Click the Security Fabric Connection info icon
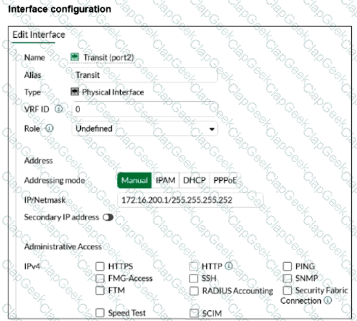 pyautogui.click(x=327, y=300)
